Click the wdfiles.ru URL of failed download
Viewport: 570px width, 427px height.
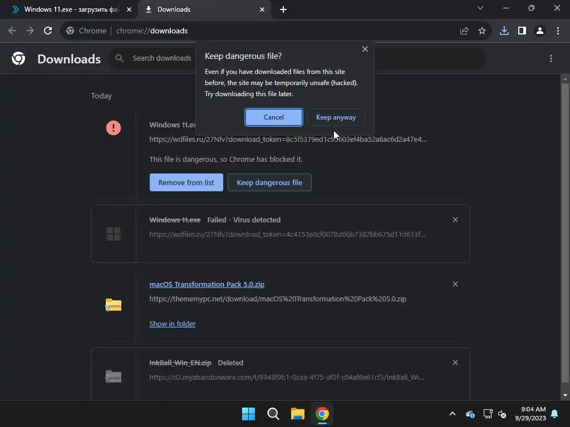pyautogui.click(x=288, y=235)
